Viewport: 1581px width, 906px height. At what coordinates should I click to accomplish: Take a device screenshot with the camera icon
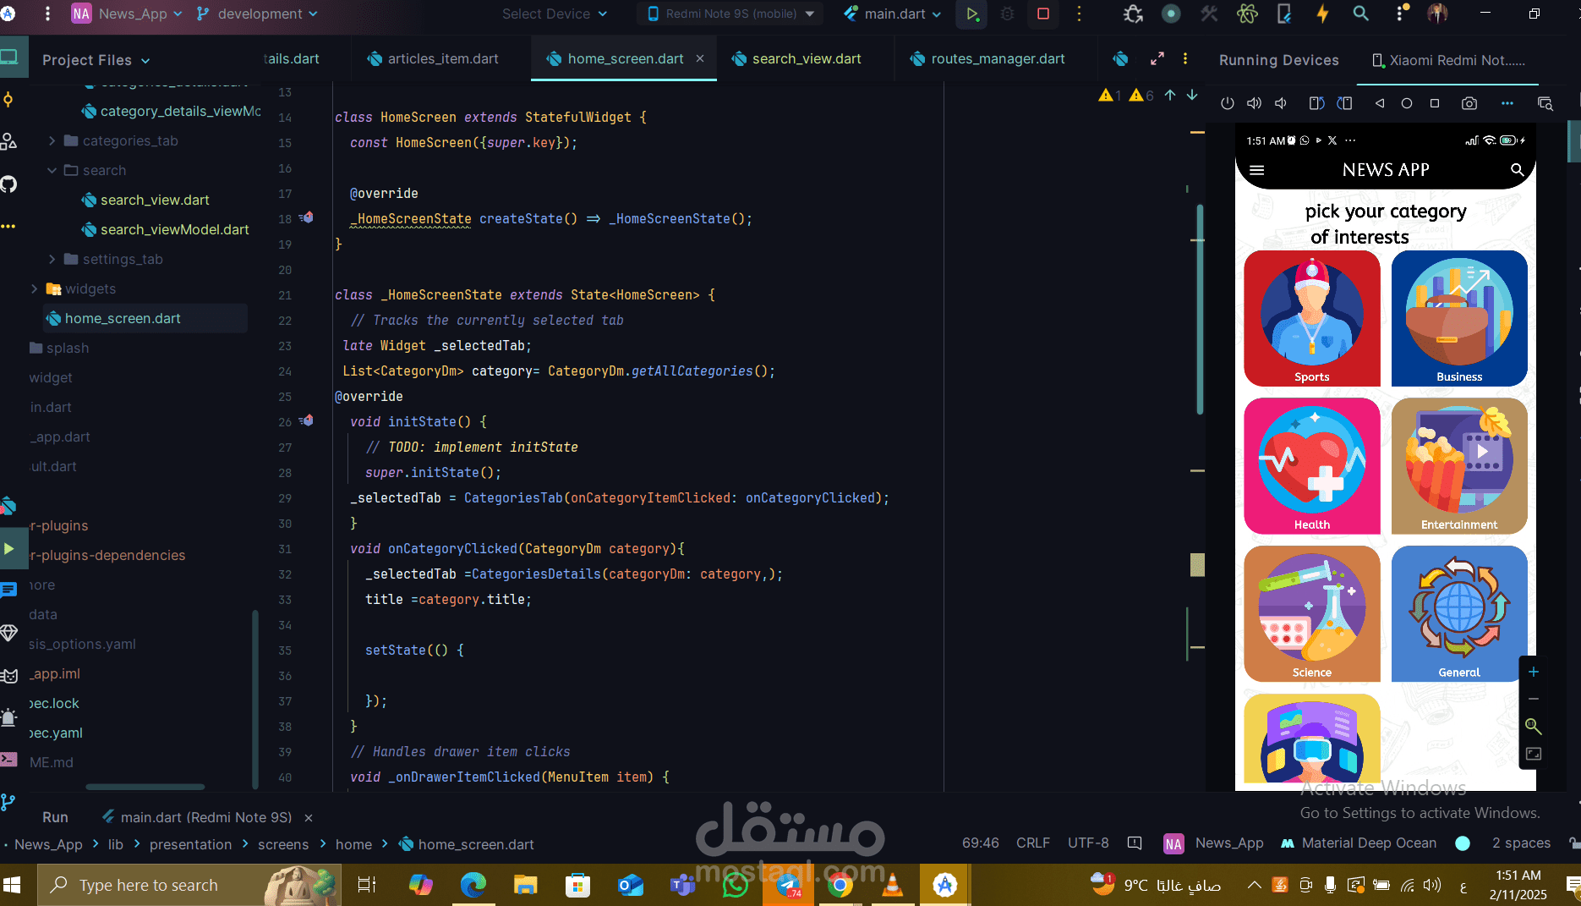tap(1469, 103)
